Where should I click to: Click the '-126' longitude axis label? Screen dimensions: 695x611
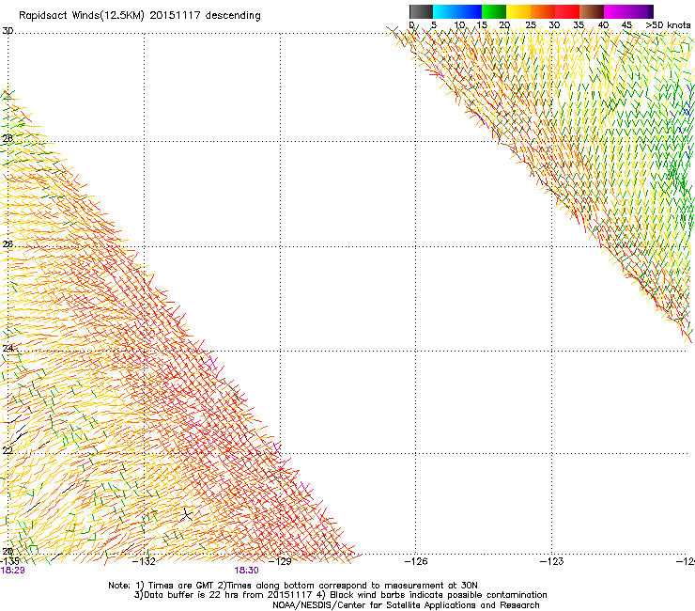416,561
